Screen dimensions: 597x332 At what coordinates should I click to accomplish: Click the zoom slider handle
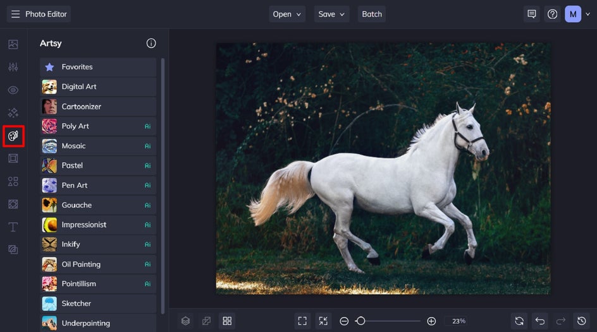click(360, 321)
